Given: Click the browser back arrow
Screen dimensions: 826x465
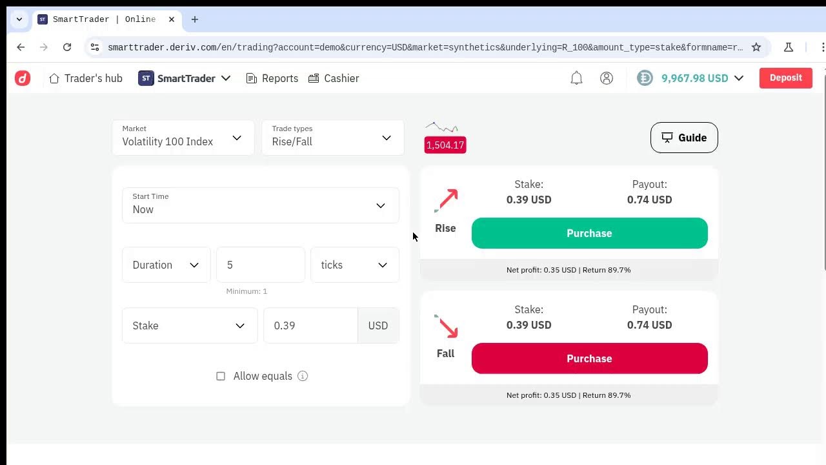Looking at the screenshot, I should 21,47.
